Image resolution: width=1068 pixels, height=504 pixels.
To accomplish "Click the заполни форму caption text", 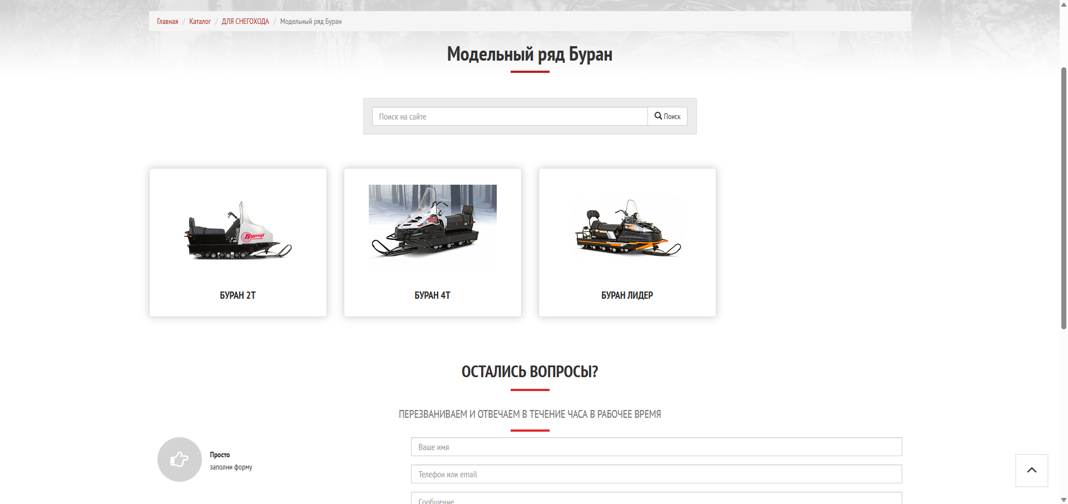I will (231, 467).
